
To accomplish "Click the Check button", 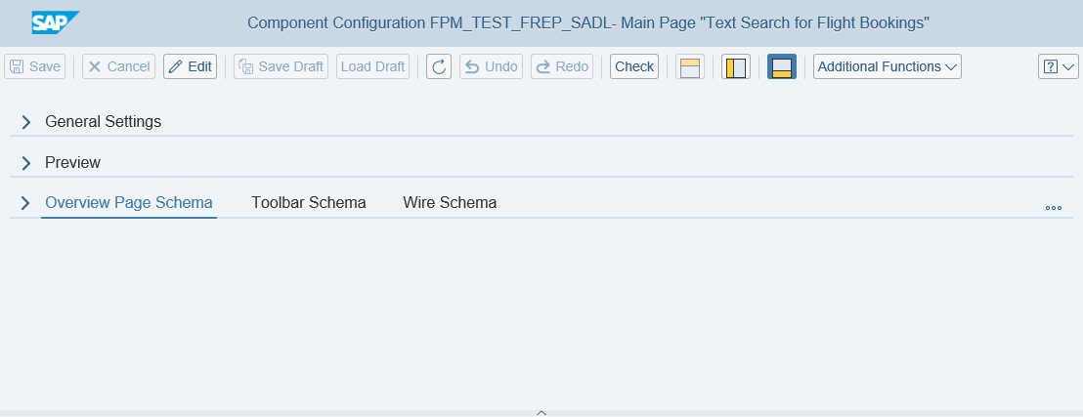I will click(x=634, y=66).
